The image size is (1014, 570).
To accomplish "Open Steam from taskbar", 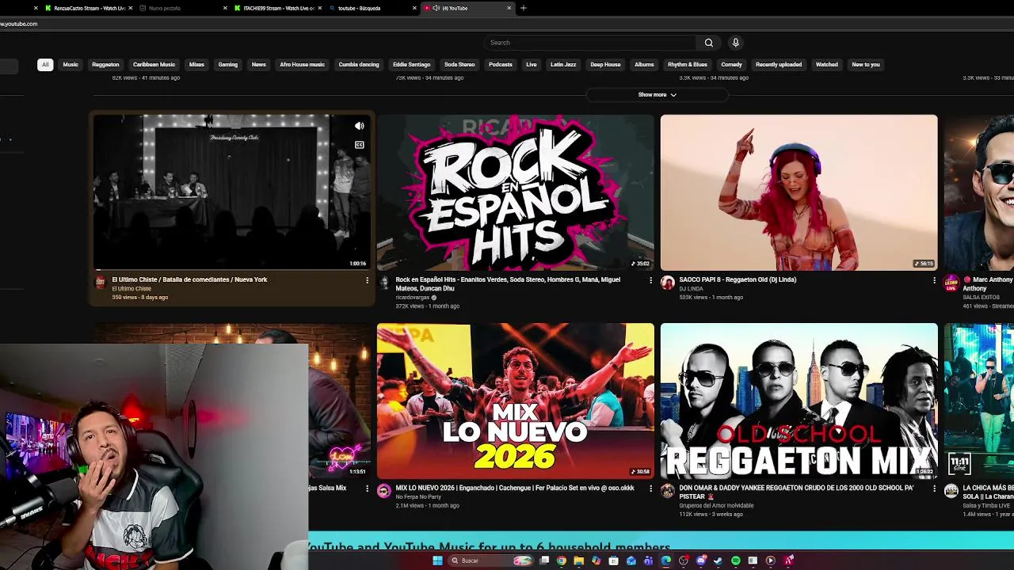I will pyautogui.click(x=717, y=560).
